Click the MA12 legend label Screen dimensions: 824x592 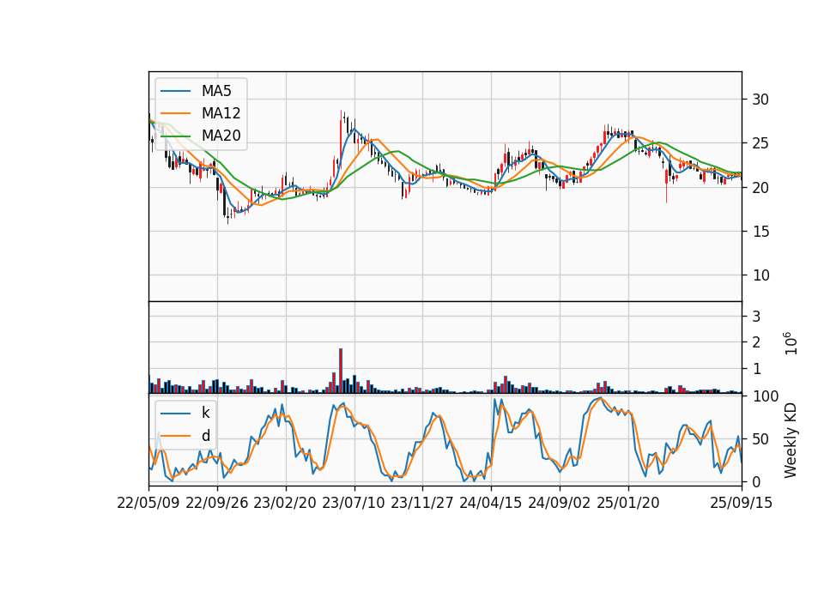click(221, 113)
